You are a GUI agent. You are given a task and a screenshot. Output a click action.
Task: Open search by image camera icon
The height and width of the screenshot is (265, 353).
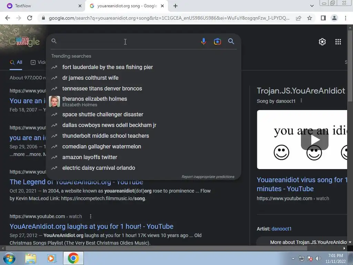[x=217, y=41]
